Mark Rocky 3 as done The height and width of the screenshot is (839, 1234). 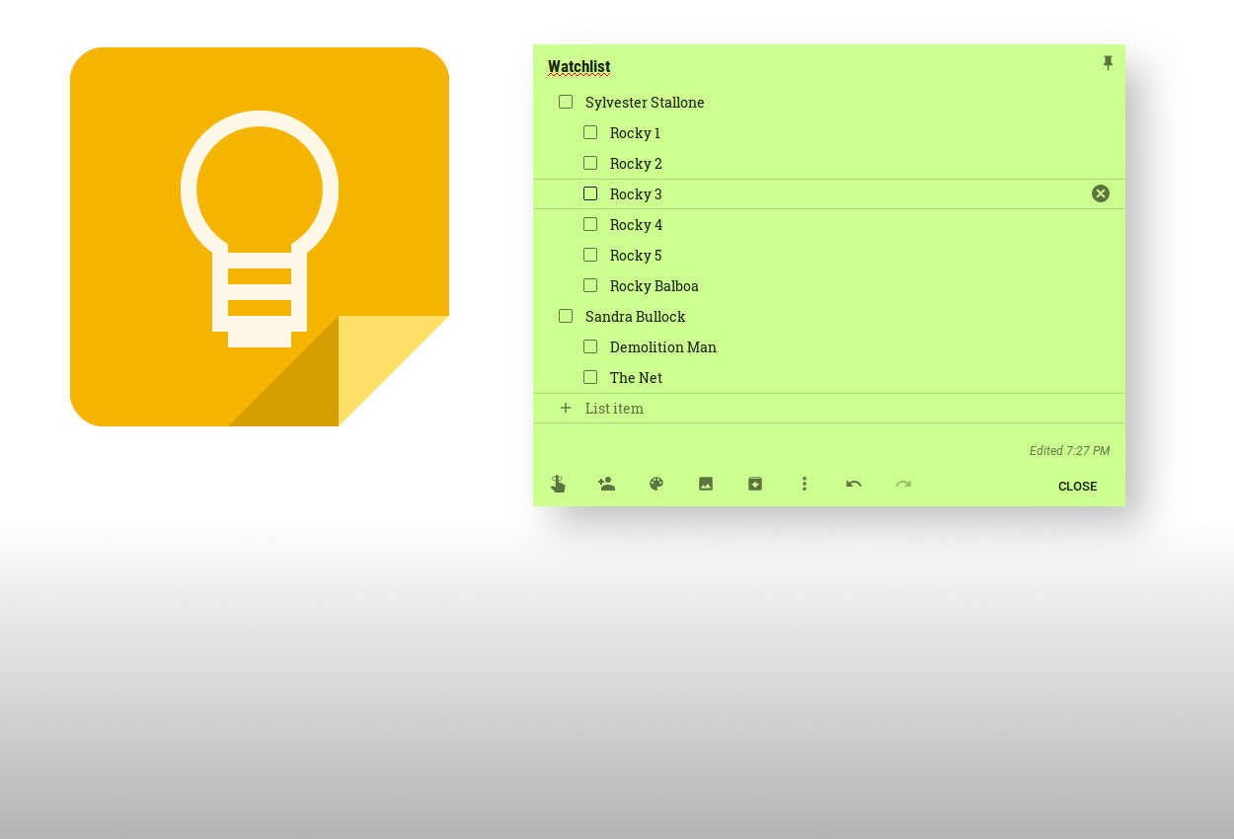590,193
